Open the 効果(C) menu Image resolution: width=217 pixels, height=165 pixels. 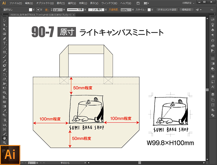pyautogui.click(x=83, y=3)
